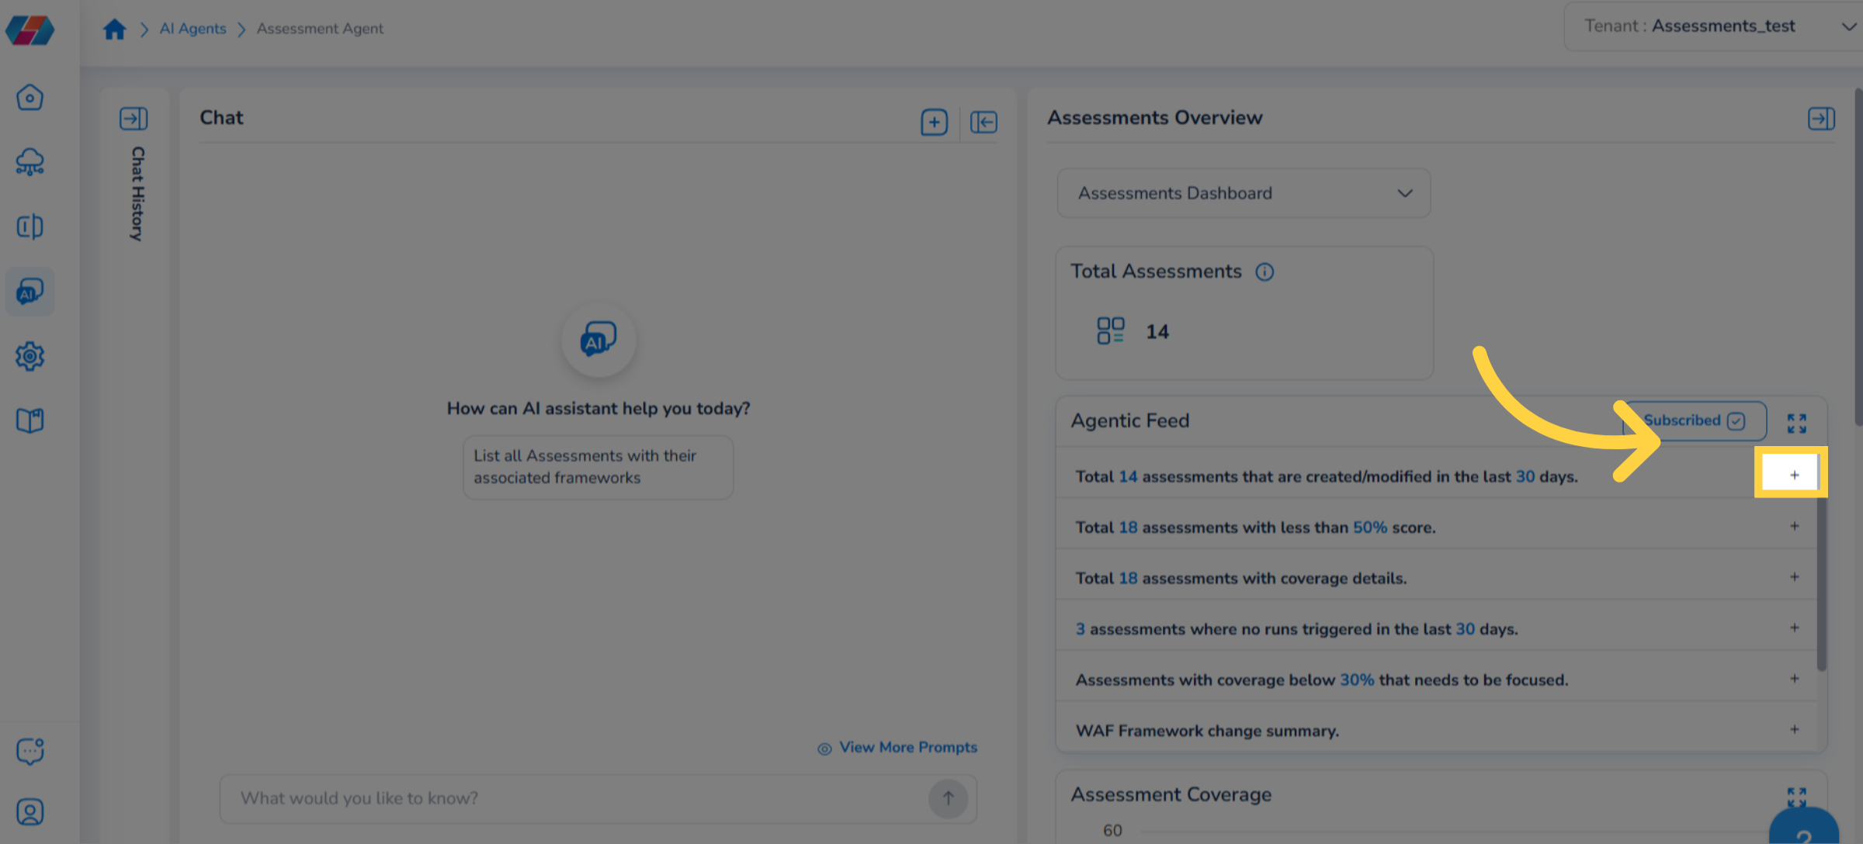Click Total Assessments info icon
1863x844 pixels.
(1265, 272)
